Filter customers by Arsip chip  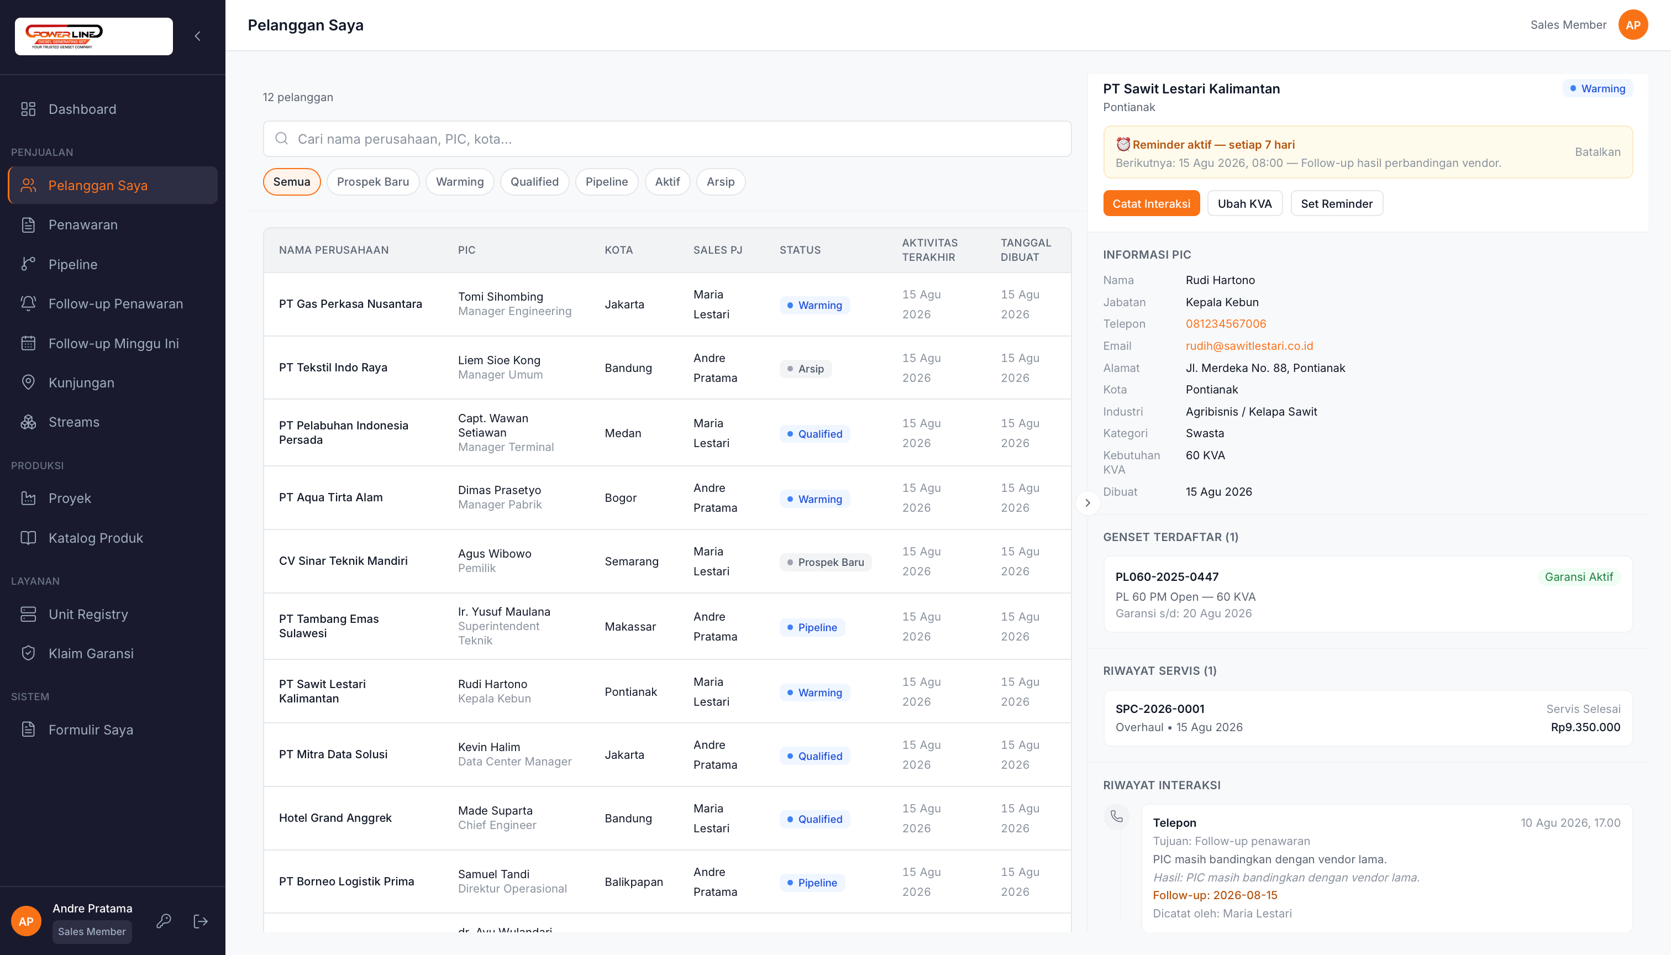[x=721, y=182]
